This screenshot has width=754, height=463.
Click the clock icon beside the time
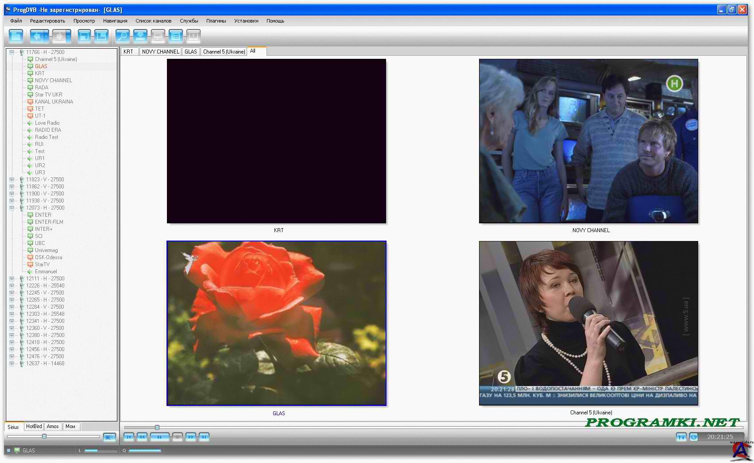[694, 437]
